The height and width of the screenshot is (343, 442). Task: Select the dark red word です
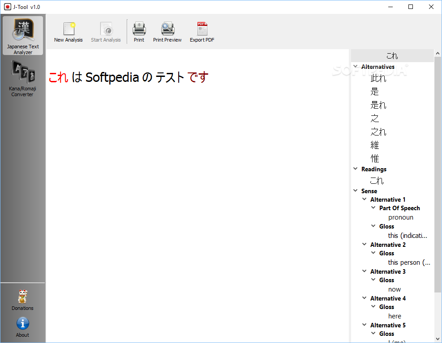tap(198, 77)
